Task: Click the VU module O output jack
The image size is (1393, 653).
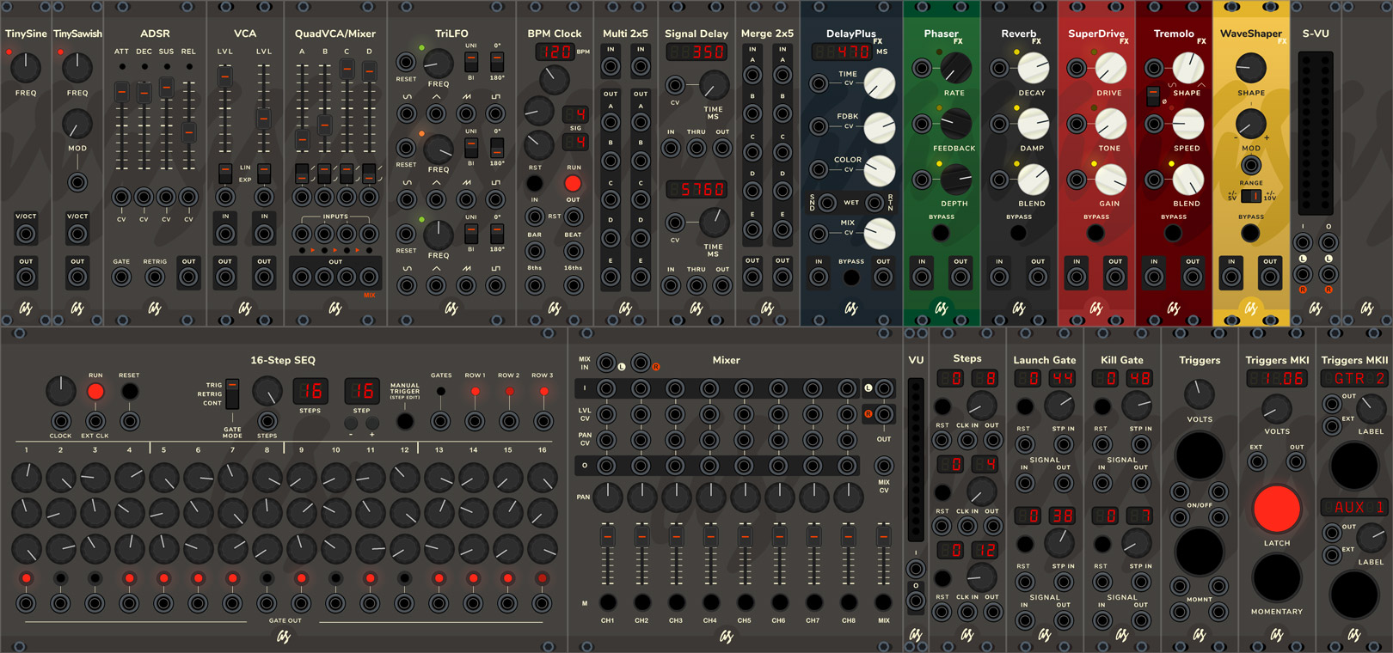Action: 916,601
